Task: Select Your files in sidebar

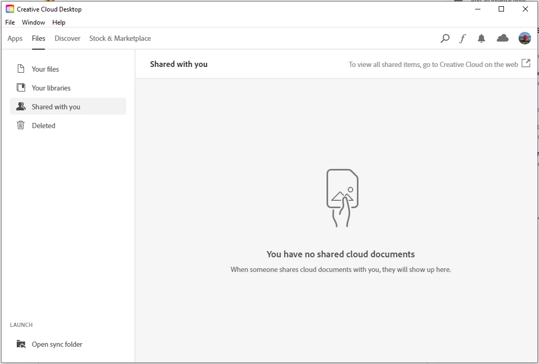Action: point(68,69)
